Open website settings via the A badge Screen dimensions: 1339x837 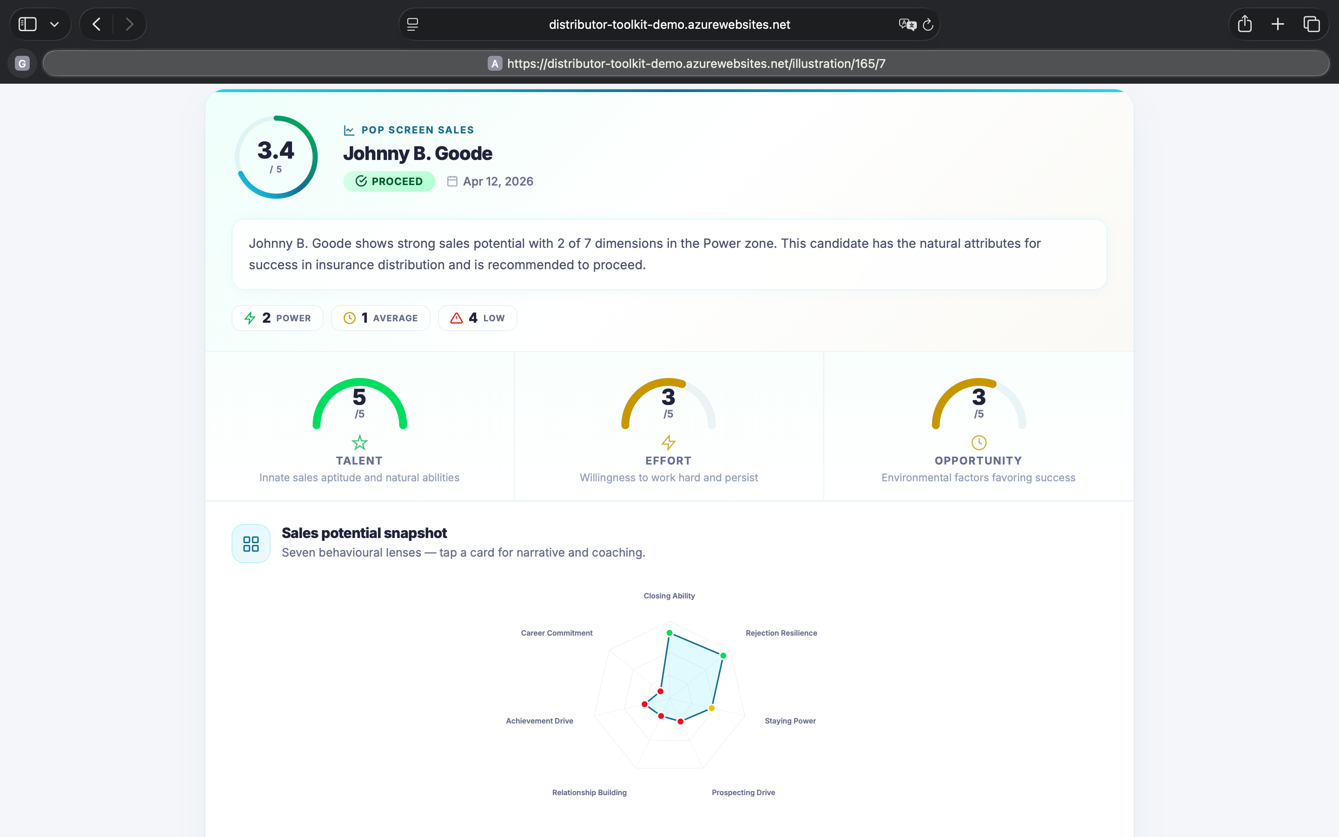[495, 63]
